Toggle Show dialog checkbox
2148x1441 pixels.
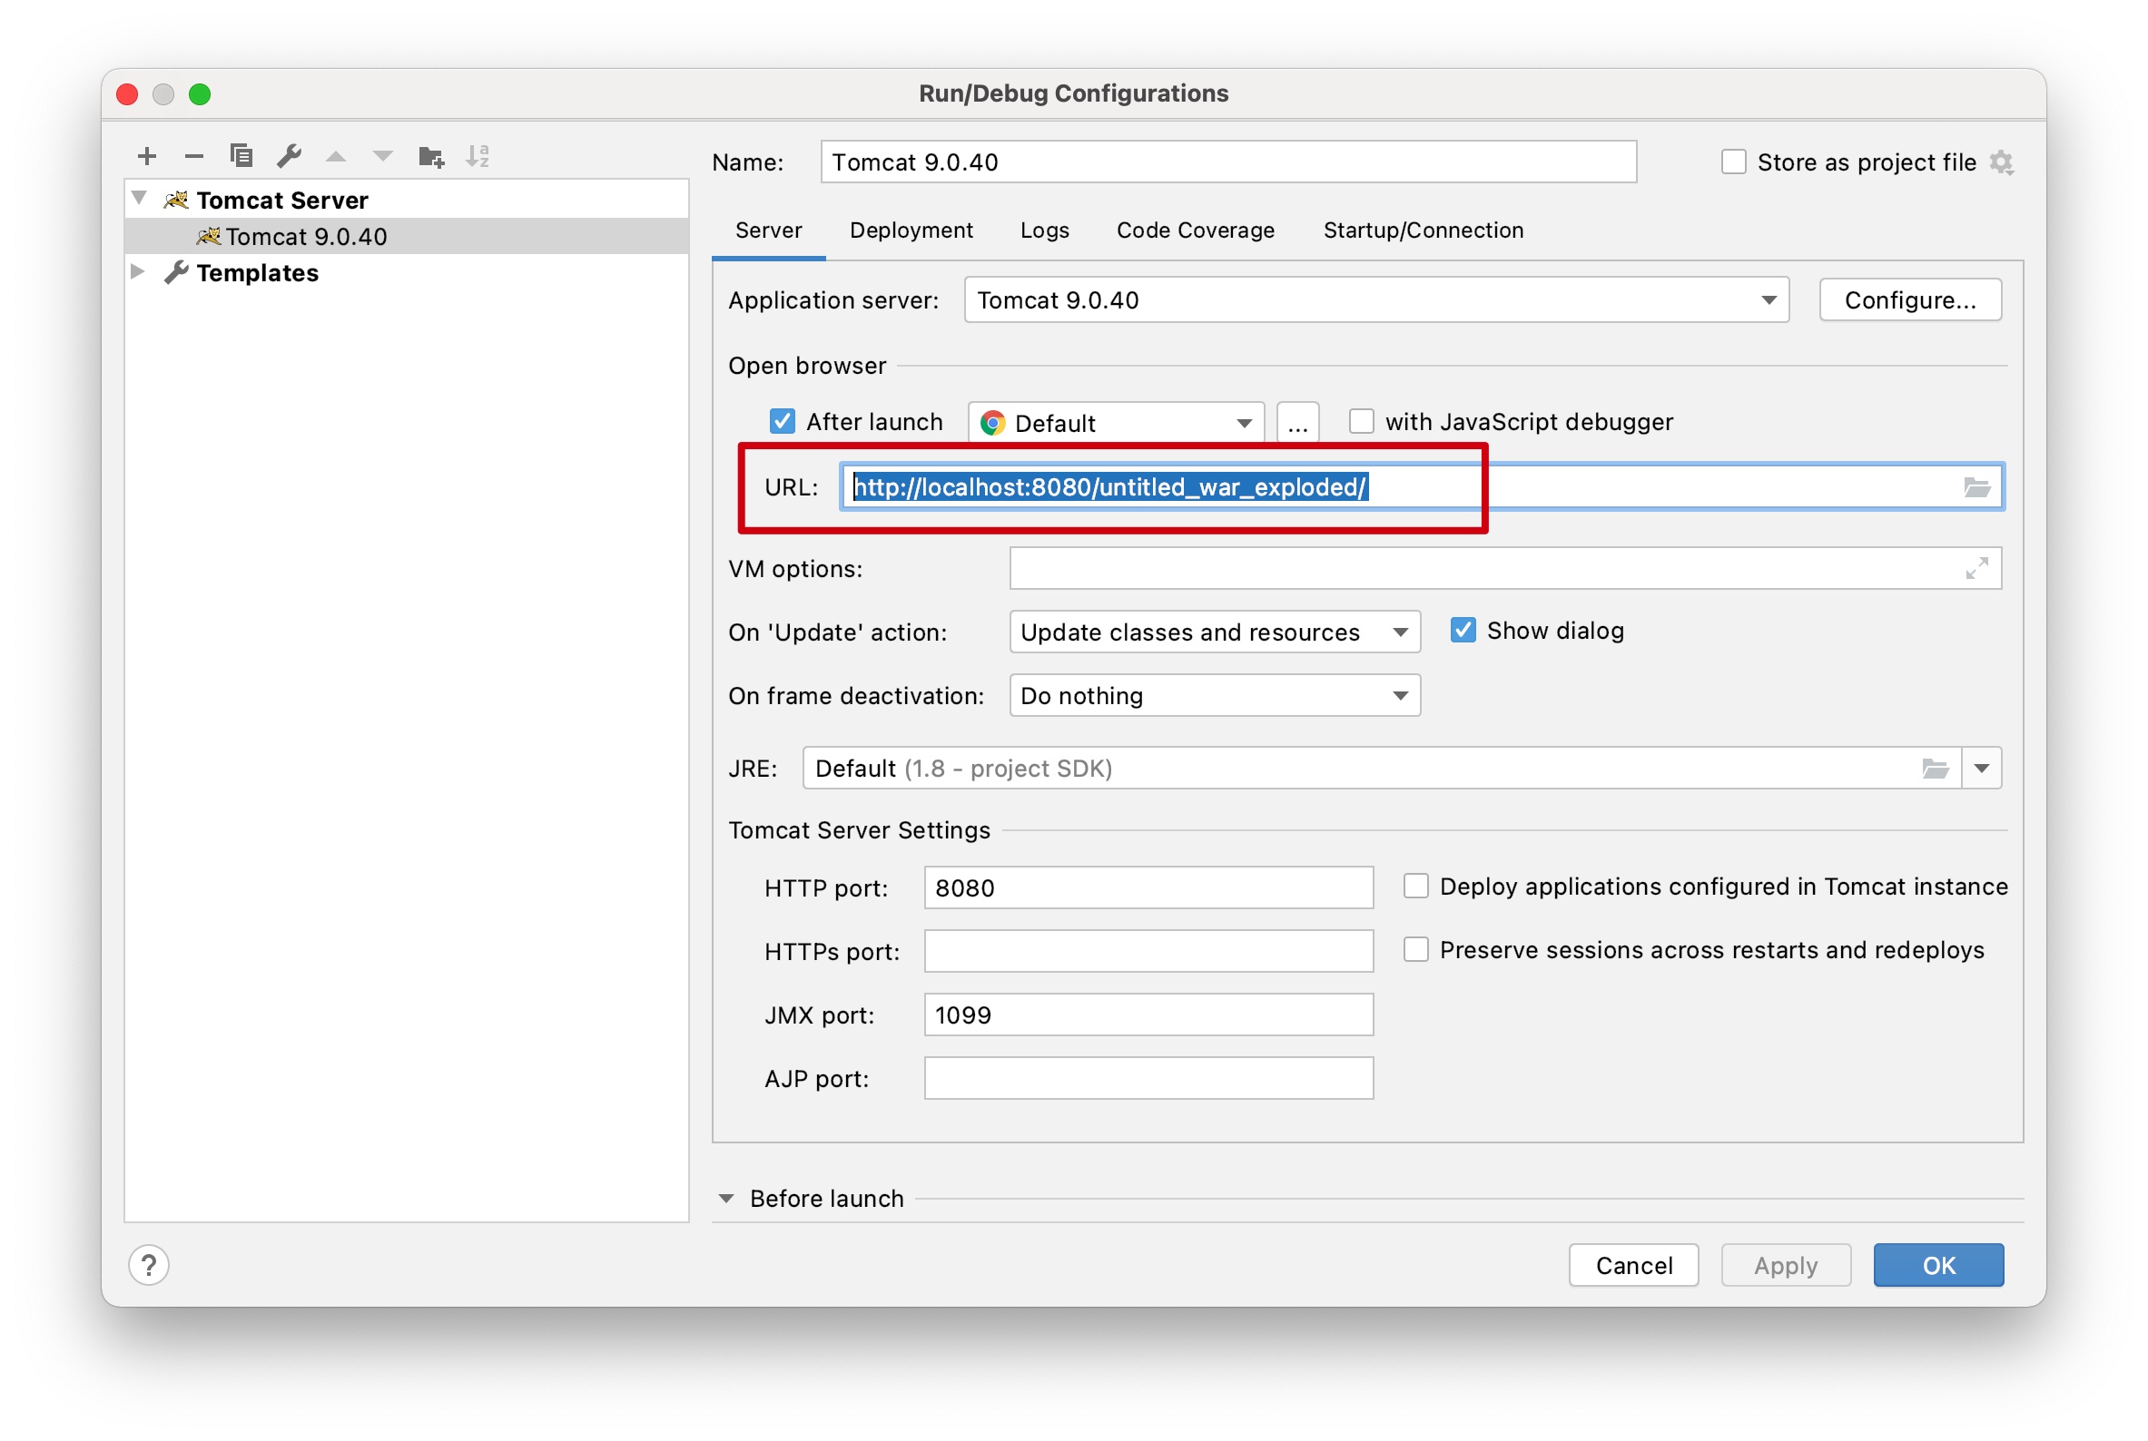pyautogui.click(x=1463, y=631)
